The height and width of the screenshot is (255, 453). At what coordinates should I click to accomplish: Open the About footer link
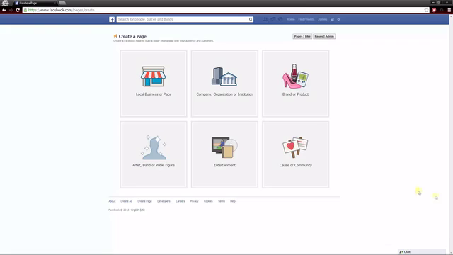pyautogui.click(x=112, y=201)
